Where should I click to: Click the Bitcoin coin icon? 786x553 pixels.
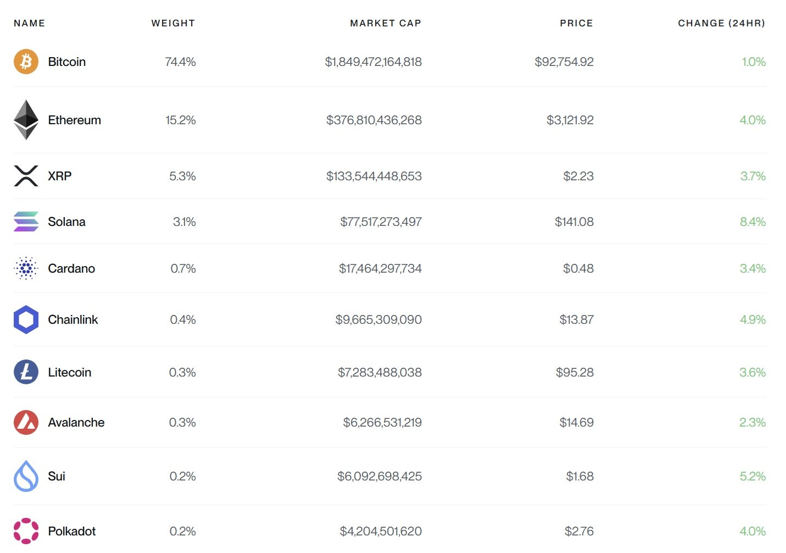[x=25, y=62]
